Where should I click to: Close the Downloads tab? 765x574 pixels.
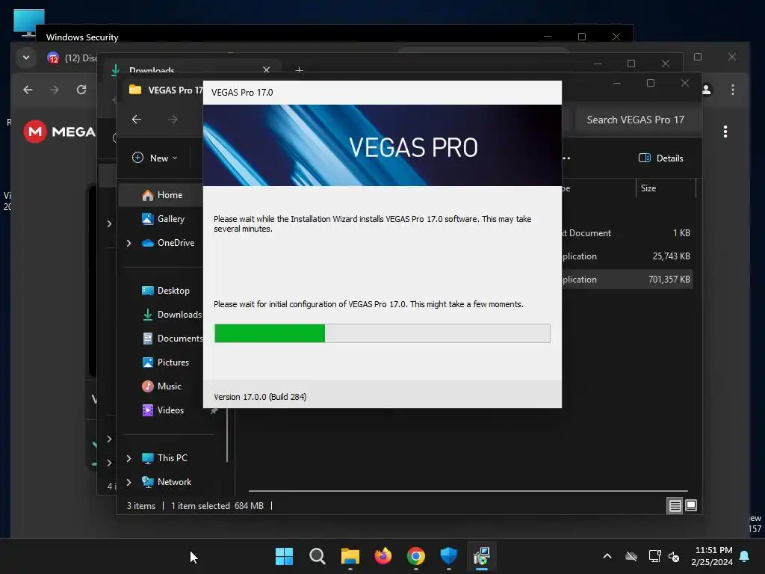[x=267, y=70]
